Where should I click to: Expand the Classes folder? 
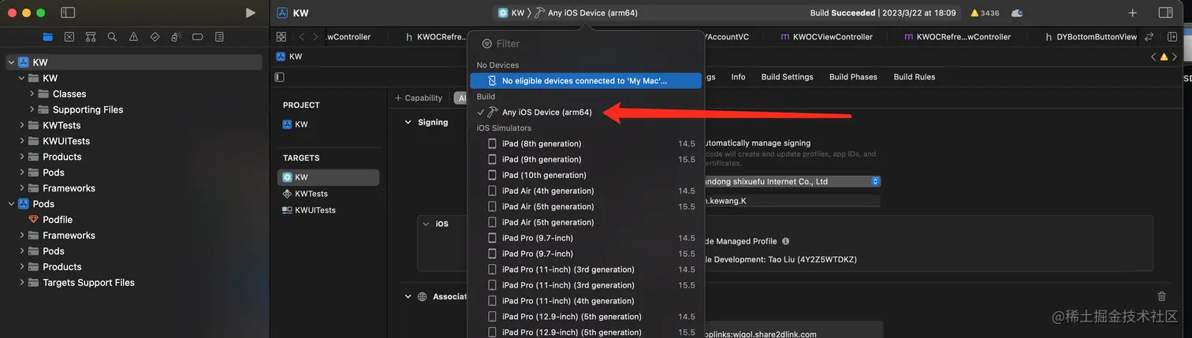click(32, 94)
